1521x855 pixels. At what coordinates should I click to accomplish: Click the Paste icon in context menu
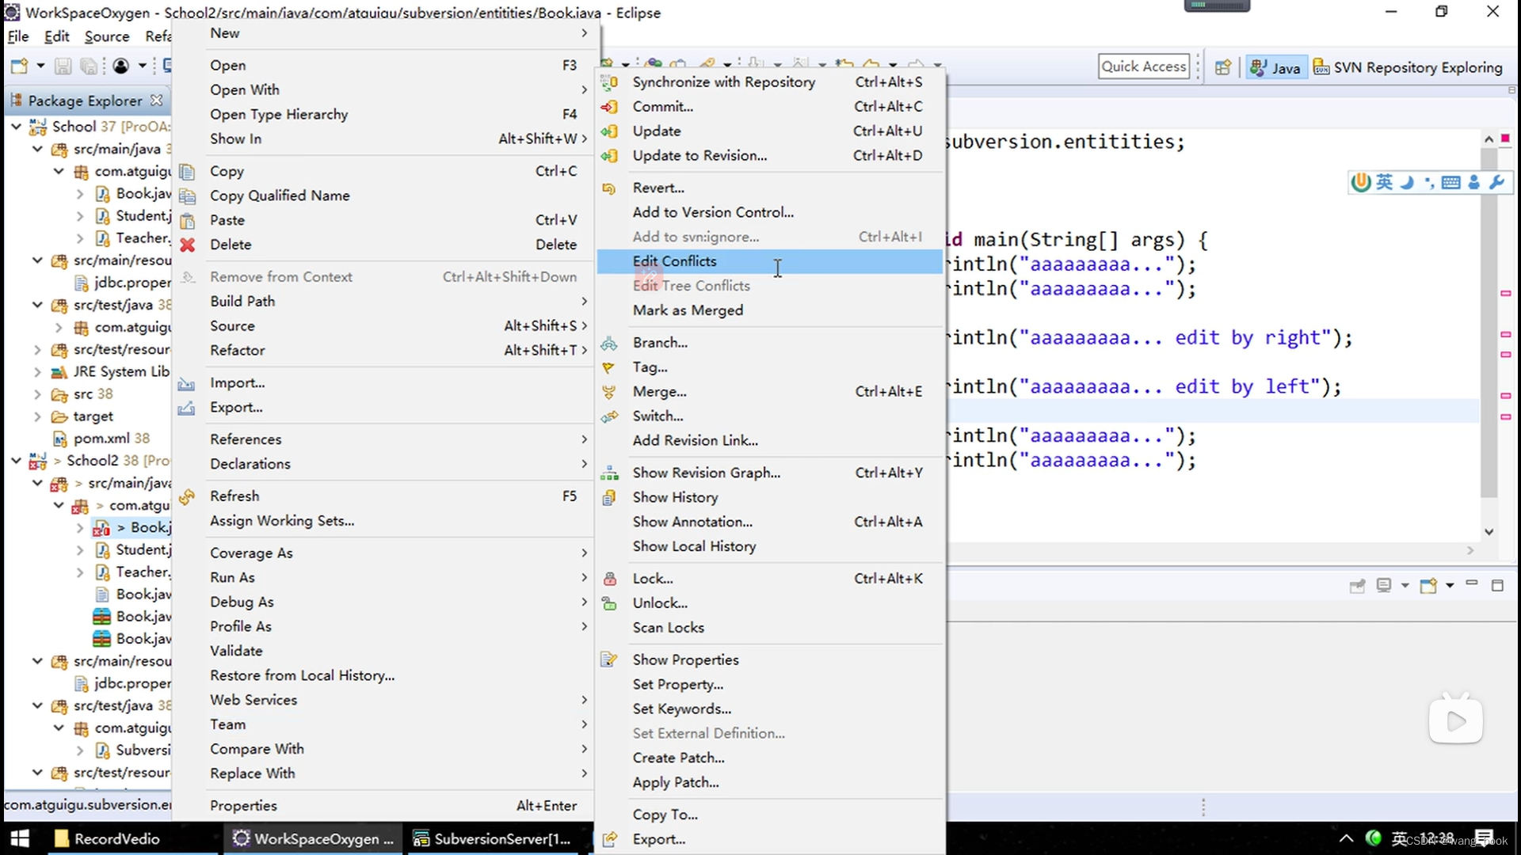[187, 220]
